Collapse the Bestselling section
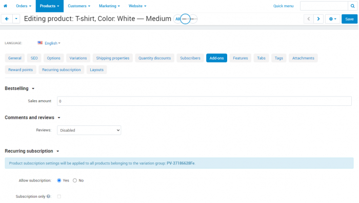359x203 pixels. pyautogui.click(x=19, y=88)
